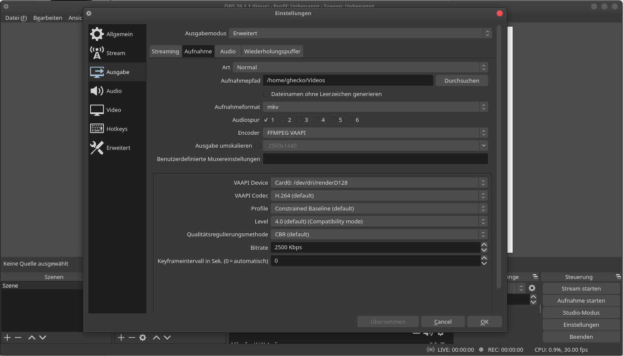Add a new scene with plus icon in Szenen panel
Screen dimensions: 623x356
click(x=7, y=337)
